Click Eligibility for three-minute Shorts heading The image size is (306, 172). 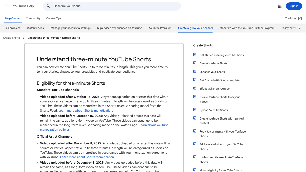click(x=71, y=83)
